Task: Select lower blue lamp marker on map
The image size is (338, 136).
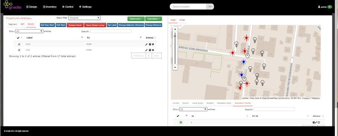Action: coord(242,75)
